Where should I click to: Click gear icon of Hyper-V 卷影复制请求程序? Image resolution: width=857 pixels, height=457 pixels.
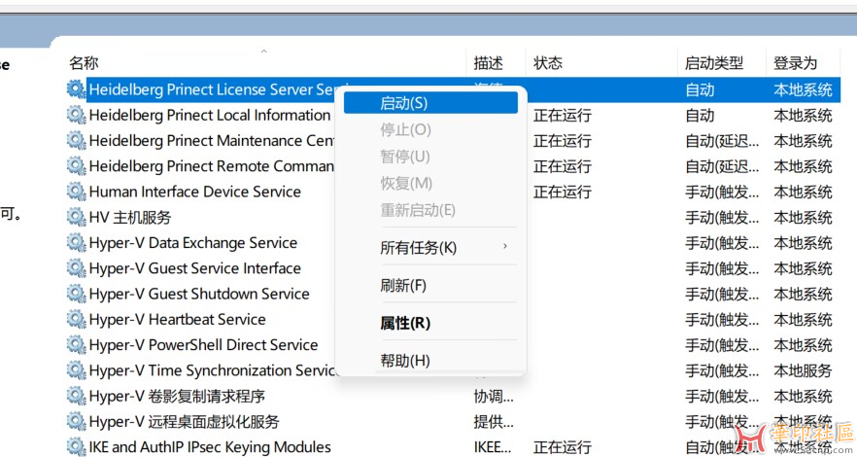(76, 397)
